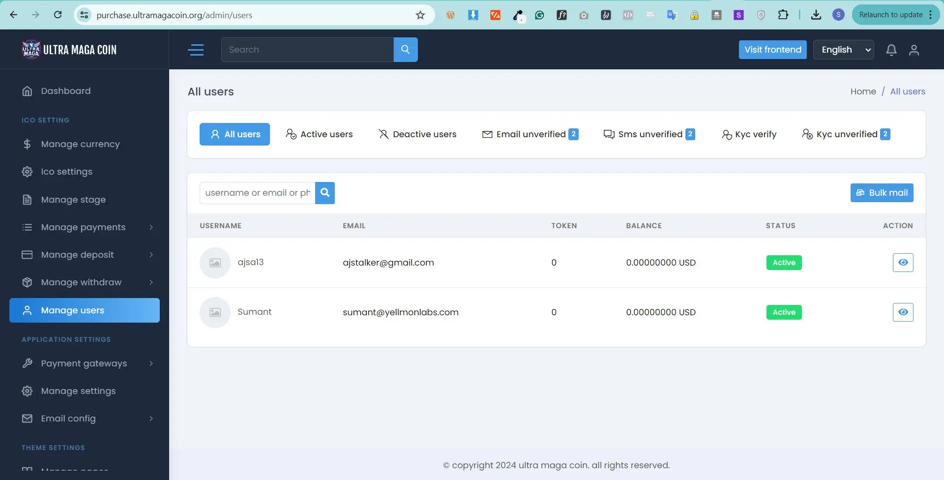View details for user ajsal3

(x=903, y=263)
